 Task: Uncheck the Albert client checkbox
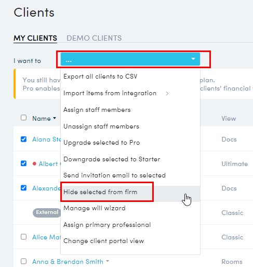[x=23, y=163]
